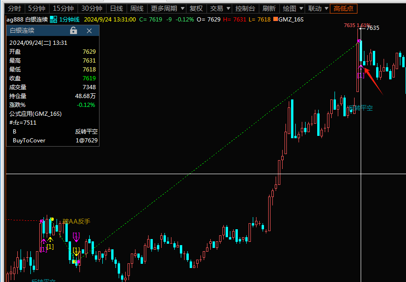Select the 15分钟 period tab

(64, 8)
